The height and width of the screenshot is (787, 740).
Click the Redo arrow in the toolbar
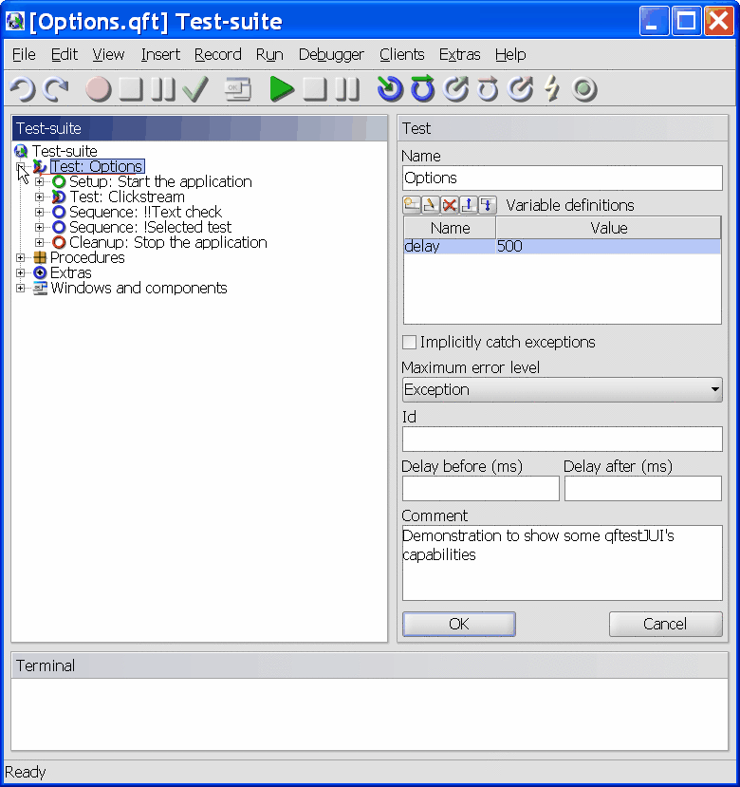[x=56, y=89]
